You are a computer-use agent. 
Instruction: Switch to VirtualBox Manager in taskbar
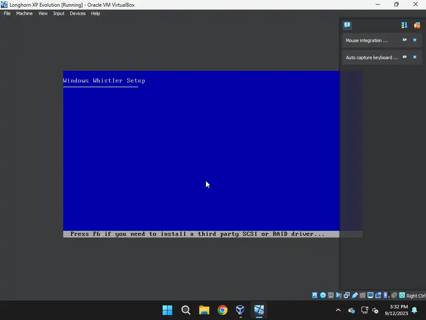coord(240,310)
